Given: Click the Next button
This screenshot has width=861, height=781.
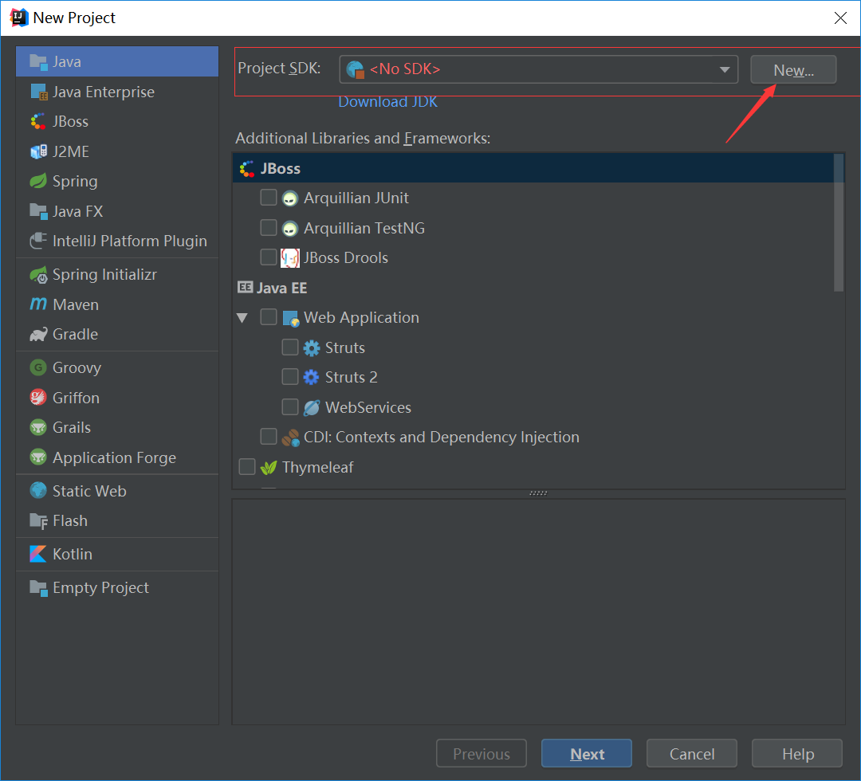Looking at the screenshot, I should pyautogui.click(x=587, y=754).
